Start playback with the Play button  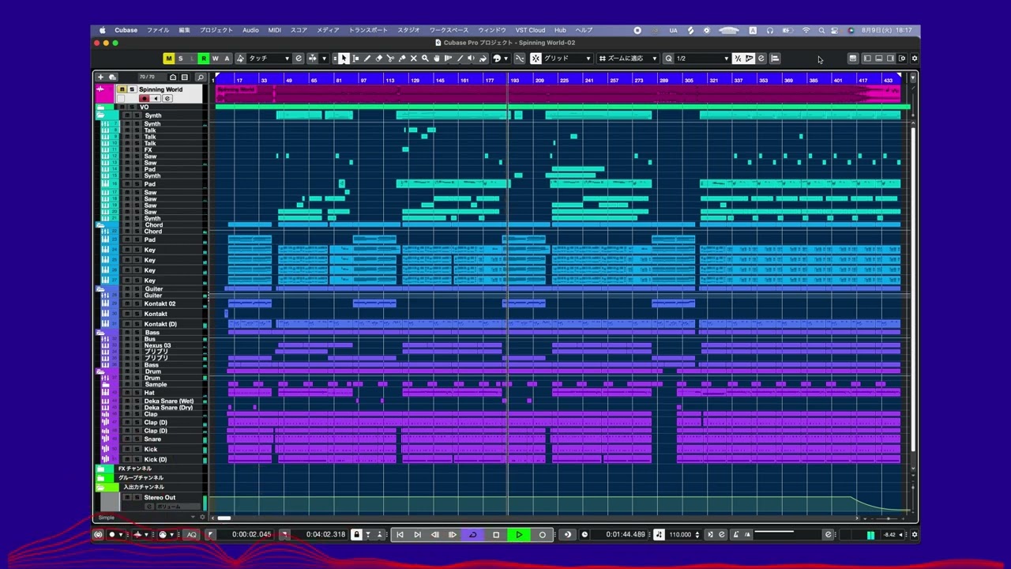[519, 535]
